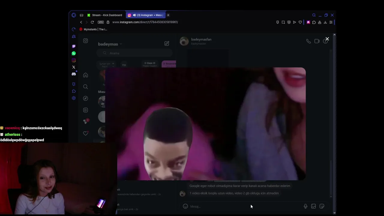The image size is (384, 216).
Task: Click the Arama search field
Action: coord(134,53)
